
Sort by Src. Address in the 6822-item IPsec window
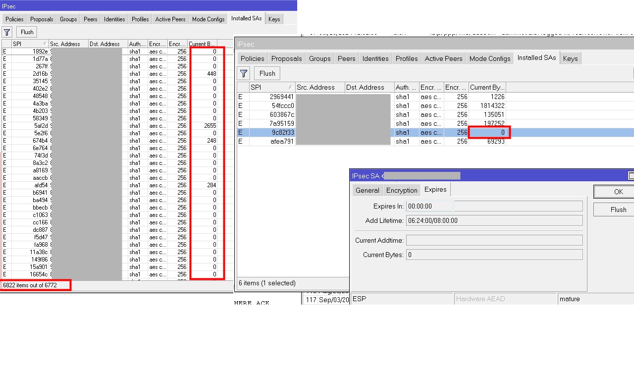[69, 44]
